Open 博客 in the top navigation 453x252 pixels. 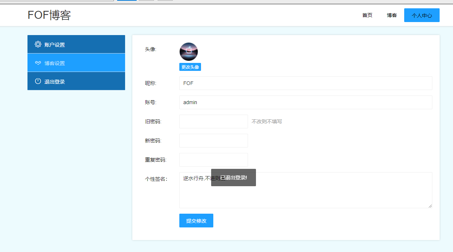392,15
